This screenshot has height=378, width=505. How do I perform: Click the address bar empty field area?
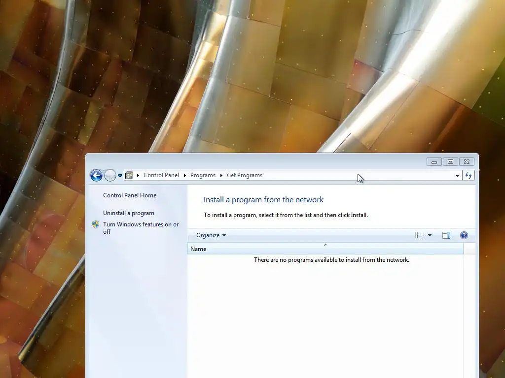coord(358,176)
